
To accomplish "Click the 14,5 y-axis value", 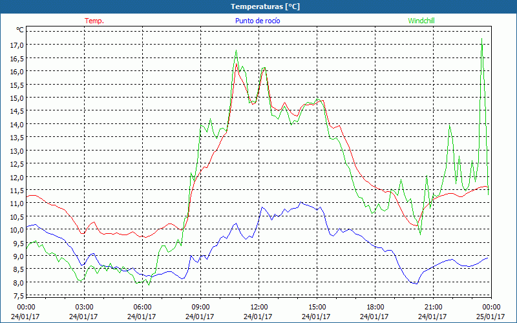I will tap(17, 111).
